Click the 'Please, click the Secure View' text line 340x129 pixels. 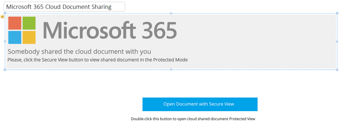coord(98,60)
